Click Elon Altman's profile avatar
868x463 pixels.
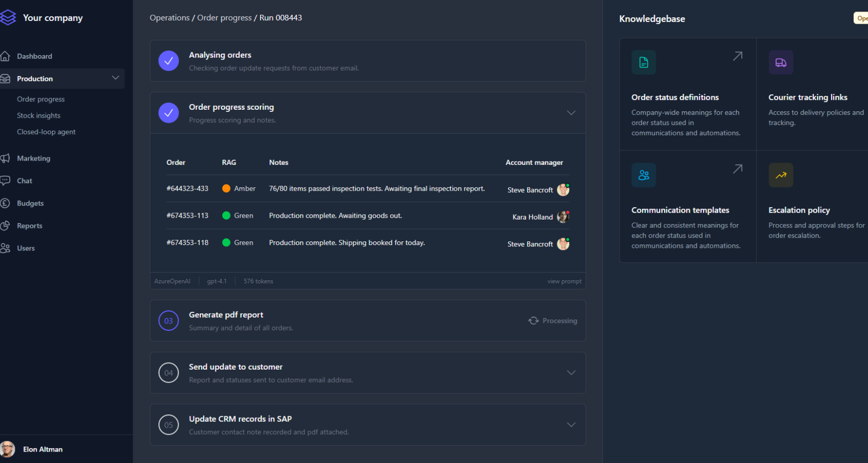(x=7, y=449)
